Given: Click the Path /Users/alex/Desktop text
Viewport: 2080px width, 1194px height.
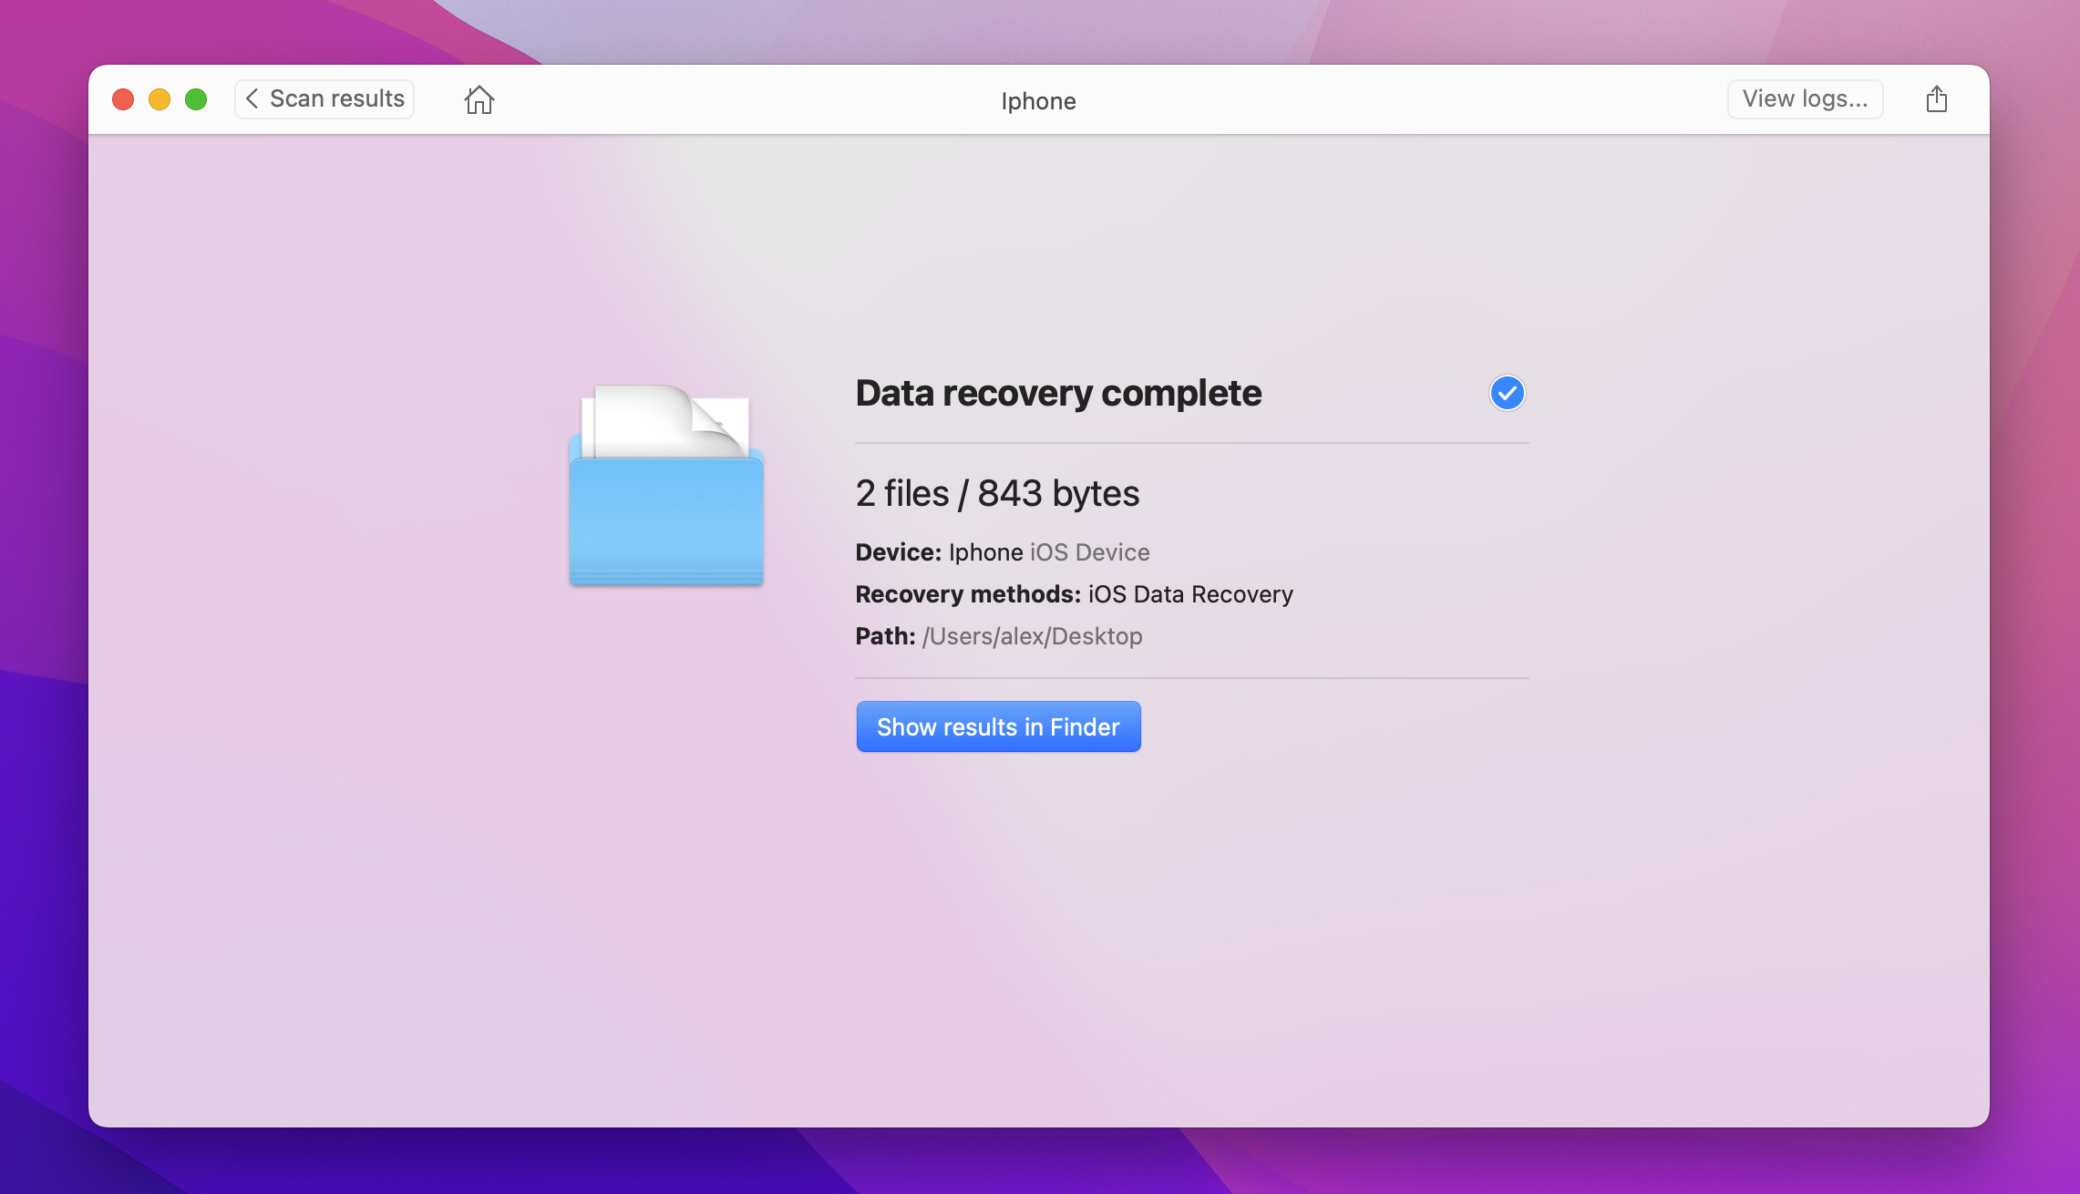Looking at the screenshot, I should tap(999, 636).
